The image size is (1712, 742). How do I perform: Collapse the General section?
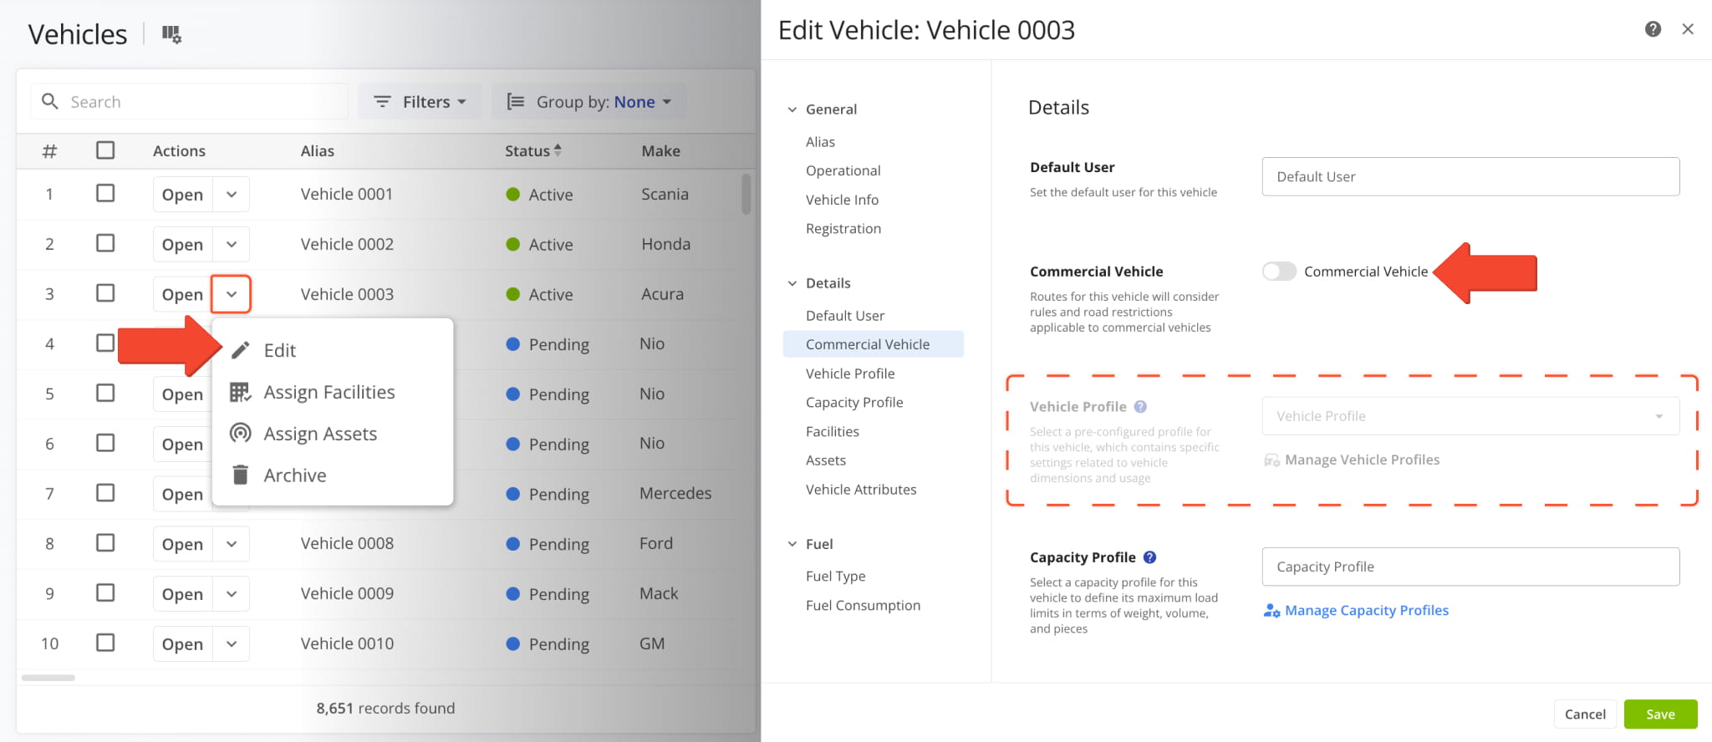[x=792, y=109]
